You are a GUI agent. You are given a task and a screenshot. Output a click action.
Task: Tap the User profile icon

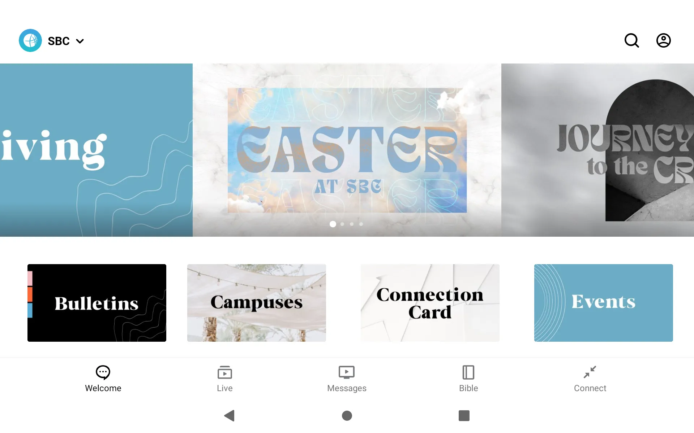664,40
